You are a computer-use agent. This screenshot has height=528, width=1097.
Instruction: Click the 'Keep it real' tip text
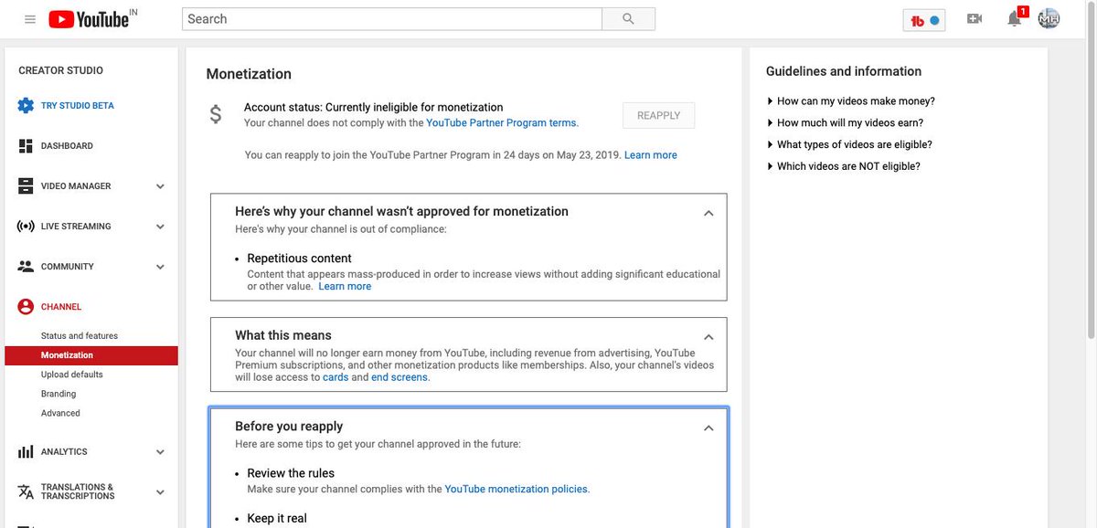coord(277,518)
